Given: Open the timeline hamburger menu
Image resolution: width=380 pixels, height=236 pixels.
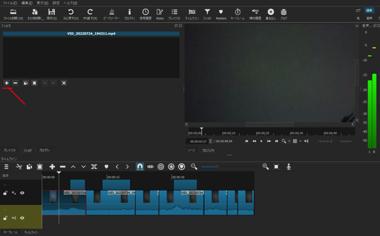Looking at the screenshot, I should pos(6,167).
